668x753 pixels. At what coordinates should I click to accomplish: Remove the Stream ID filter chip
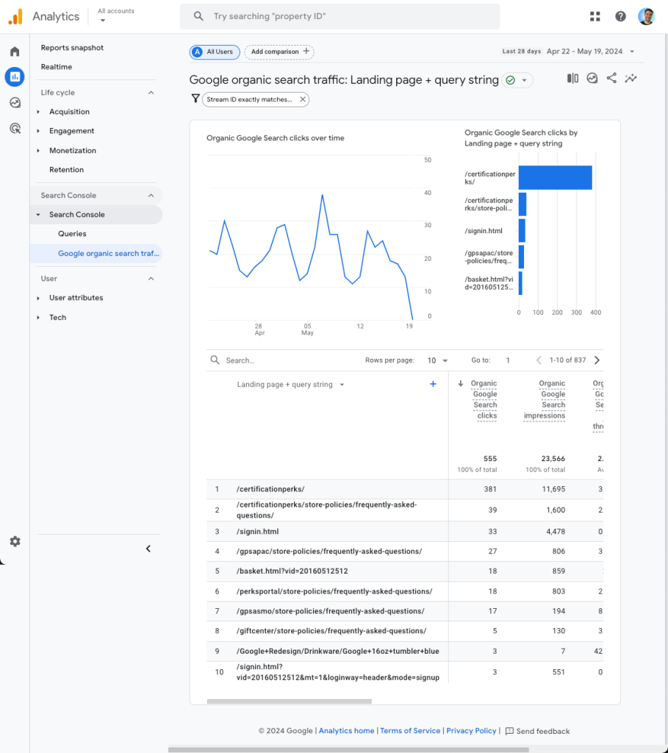303,99
